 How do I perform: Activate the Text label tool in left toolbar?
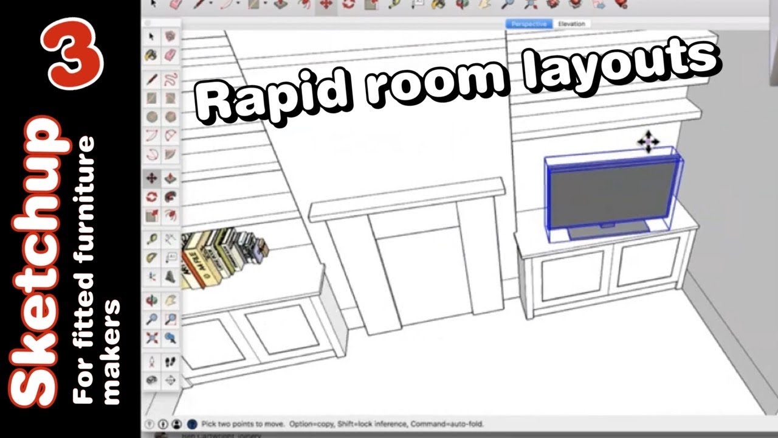(x=171, y=258)
